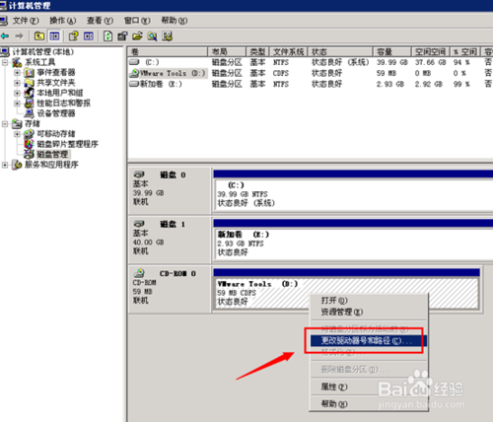Click the 布局 column header
Viewport: 493px width, 422px height.
[227, 51]
